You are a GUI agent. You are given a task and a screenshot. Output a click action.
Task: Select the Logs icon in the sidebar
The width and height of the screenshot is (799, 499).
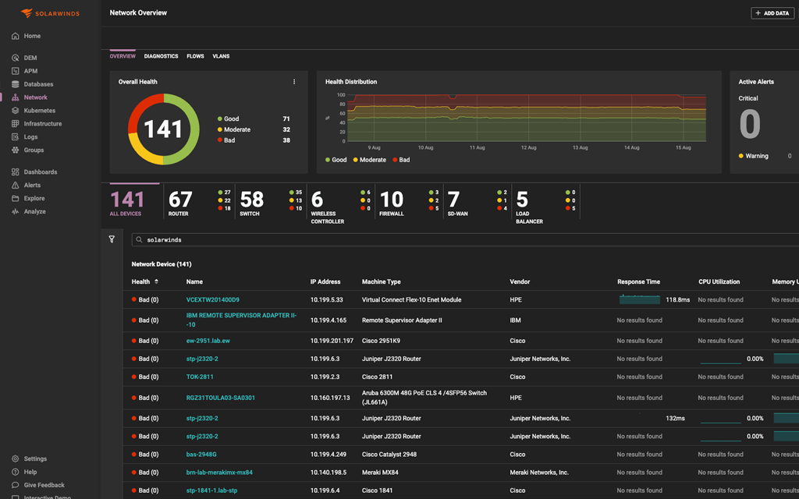click(x=15, y=136)
